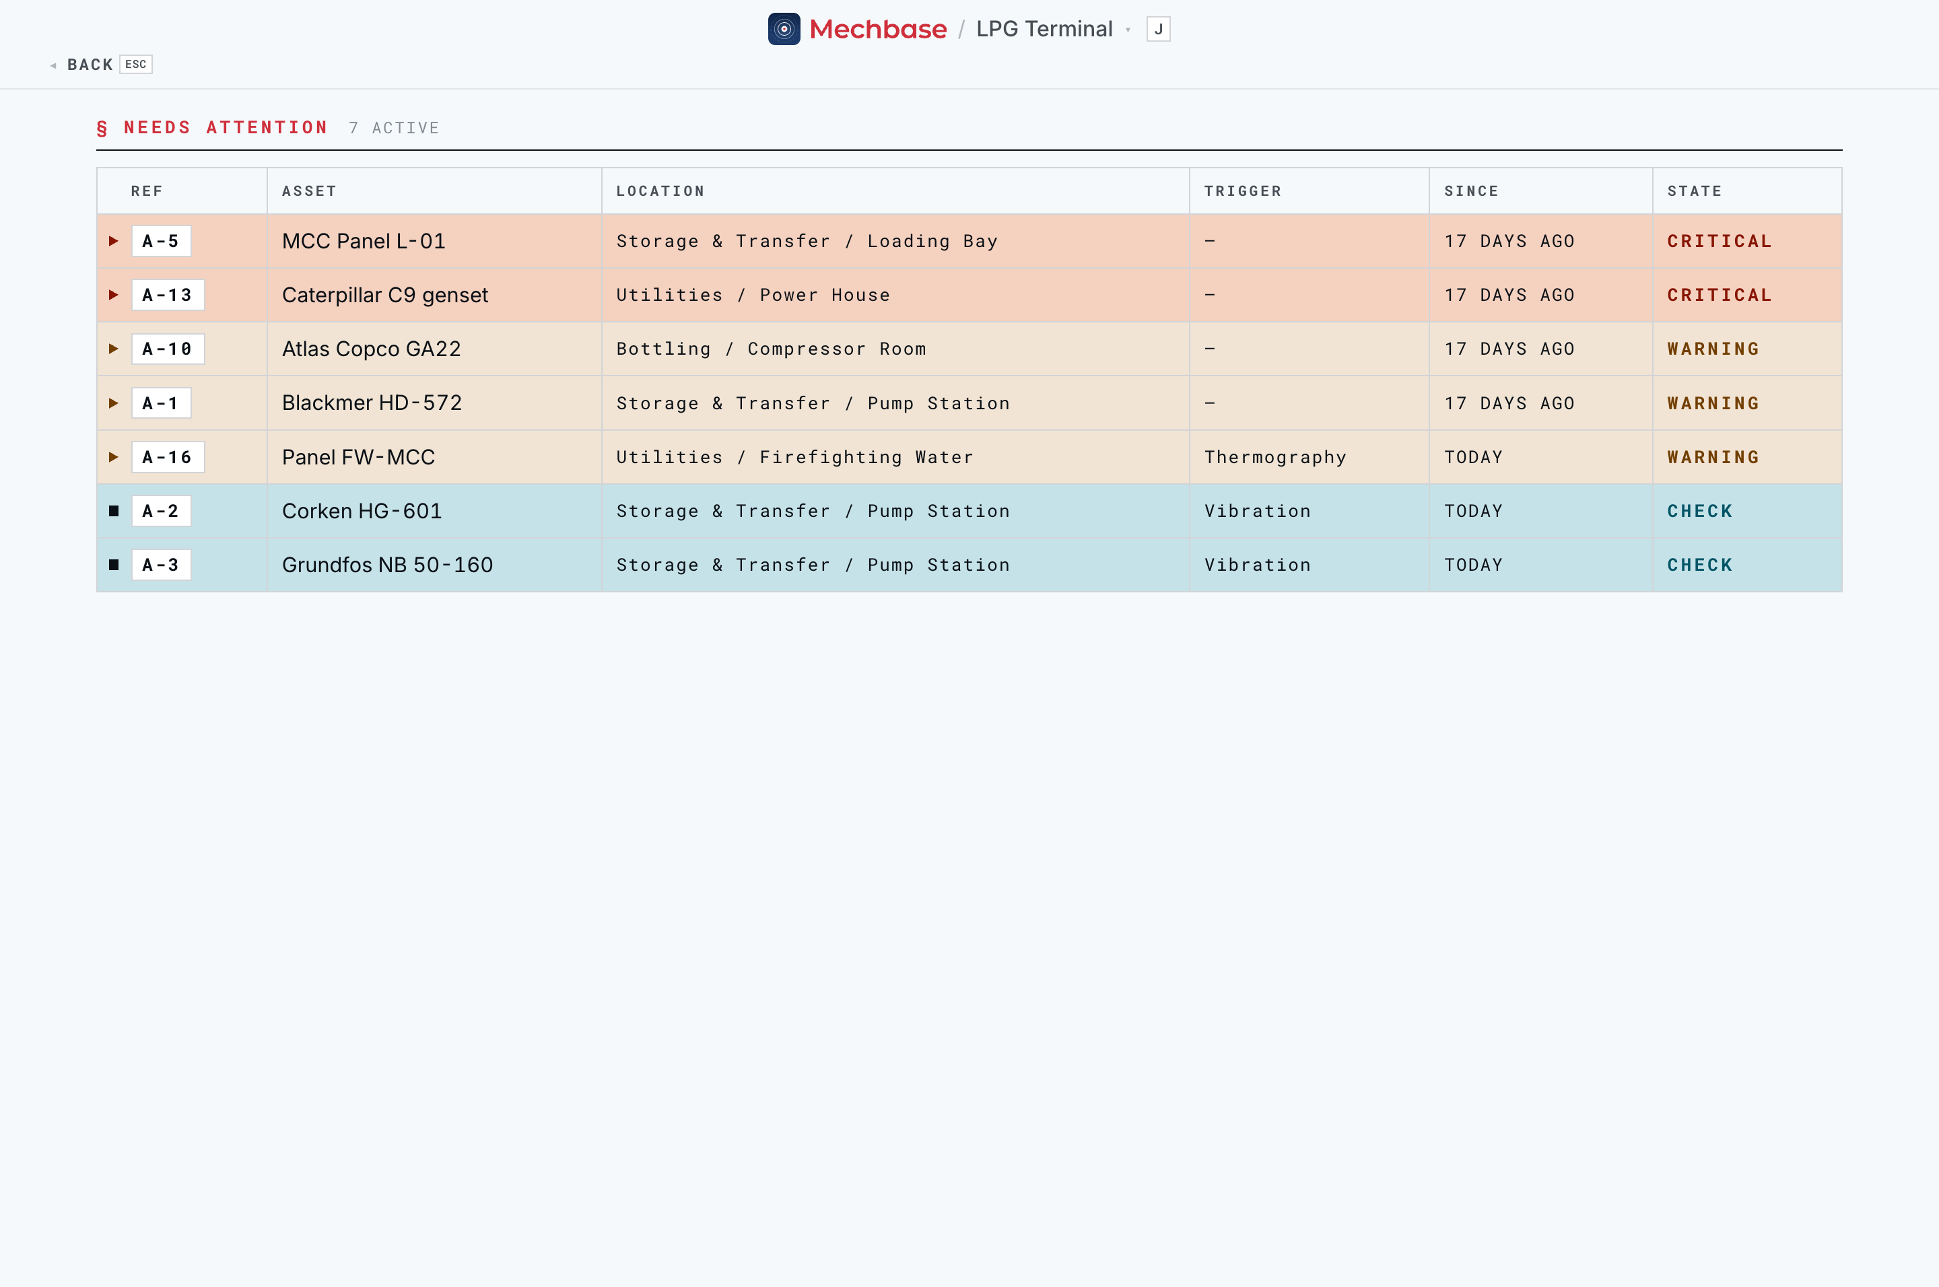Click the NEEDS ATTENTION section heading
Image resolution: width=1939 pixels, height=1287 pixels.
[226, 127]
